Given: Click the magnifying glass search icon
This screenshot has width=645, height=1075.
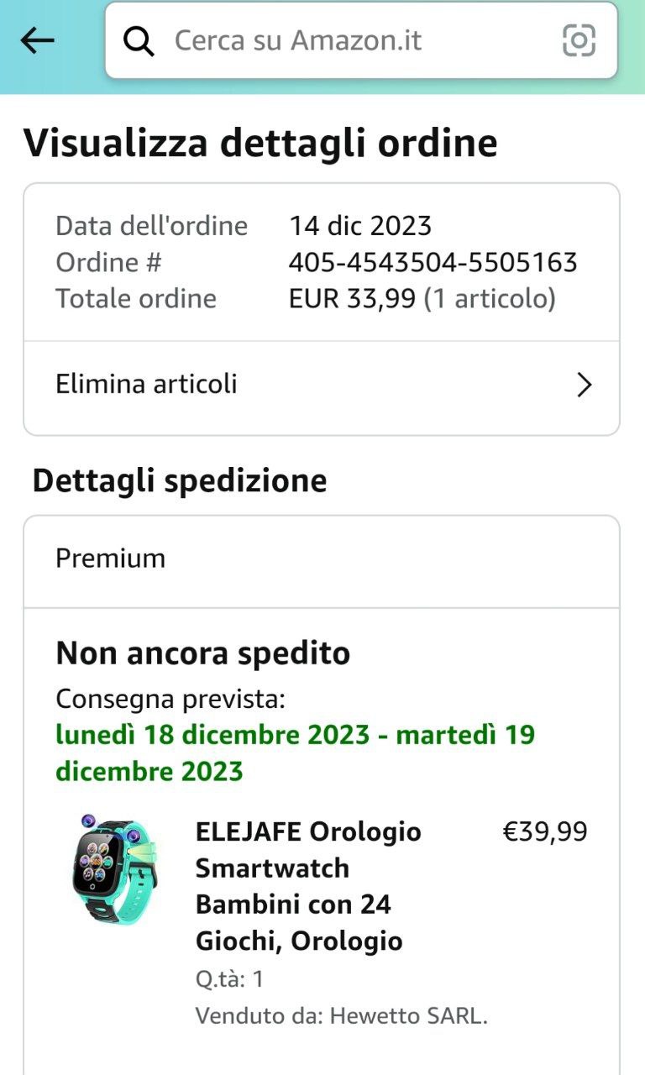Looking at the screenshot, I should click(x=138, y=40).
